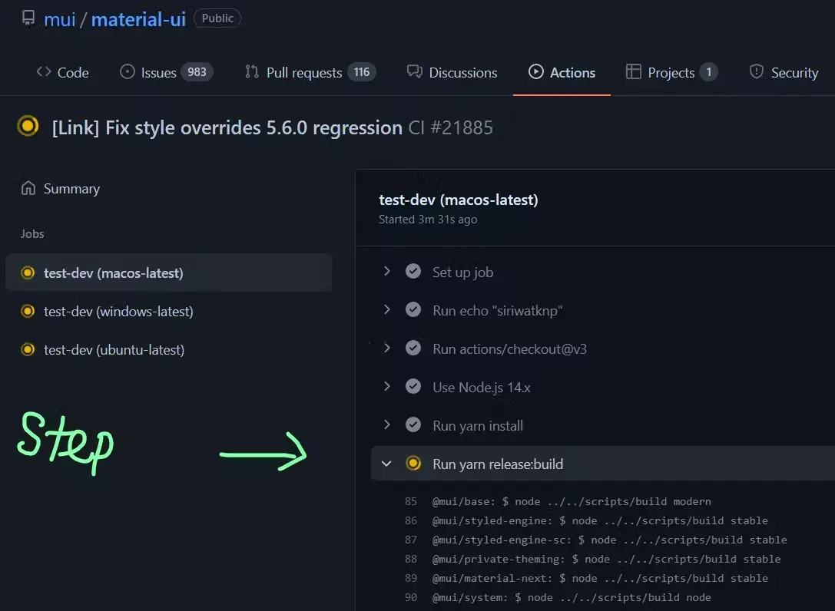Click the yellow in-progress status indicator of the workflow run
This screenshot has width=835, height=611.
[x=28, y=127]
